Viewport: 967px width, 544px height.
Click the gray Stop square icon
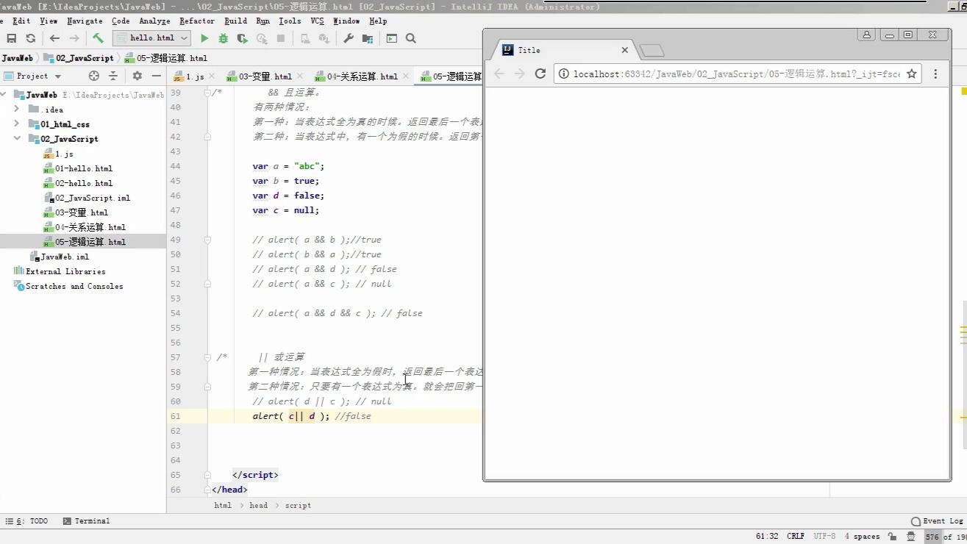click(281, 38)
